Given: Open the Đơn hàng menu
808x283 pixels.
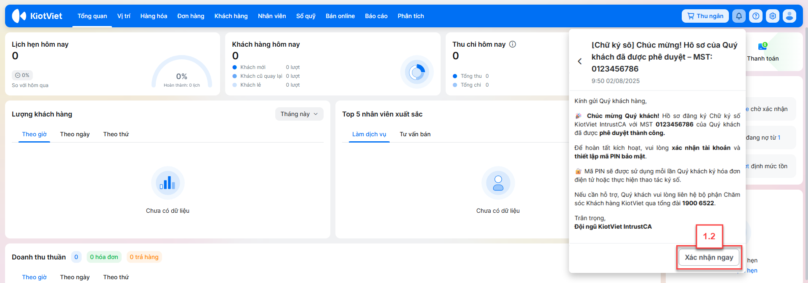Looking at the screenshot, I should tap(191, 16).
